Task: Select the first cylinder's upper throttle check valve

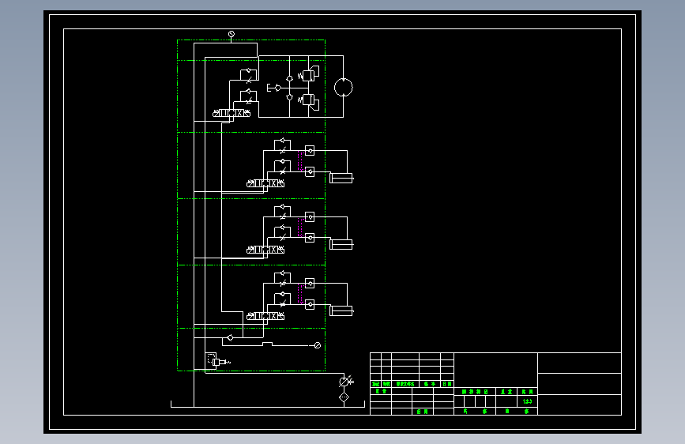Action: click(282, 146)
